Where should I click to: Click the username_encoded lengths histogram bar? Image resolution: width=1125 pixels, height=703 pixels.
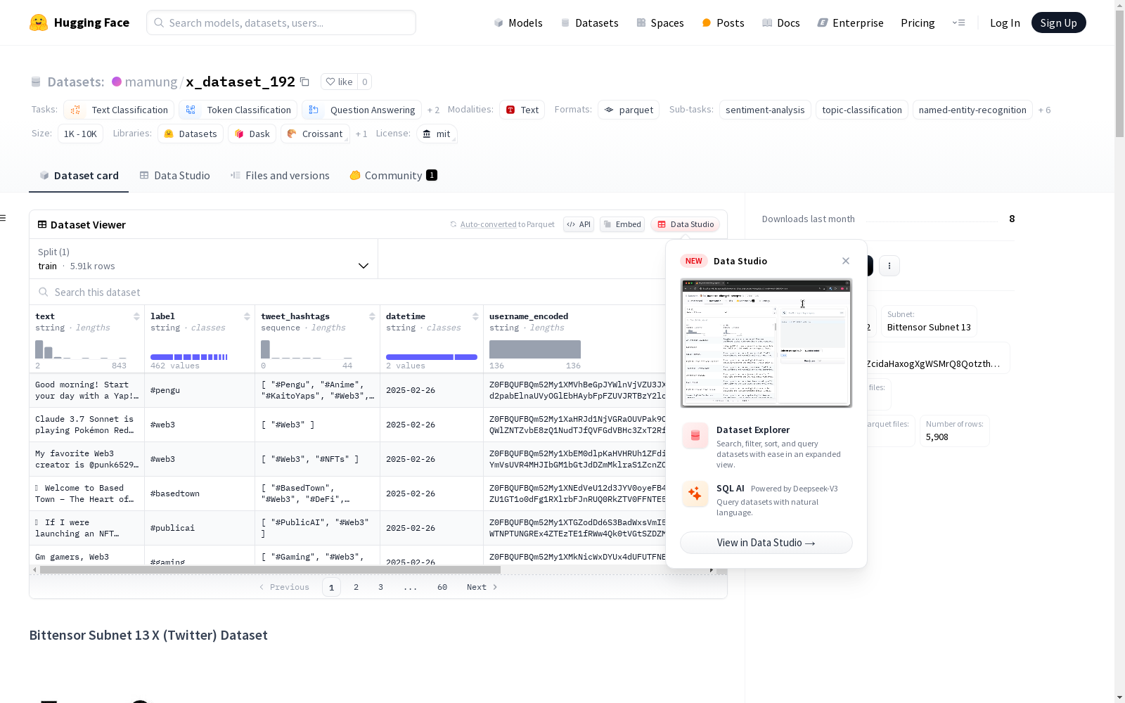tap(535, 349)
